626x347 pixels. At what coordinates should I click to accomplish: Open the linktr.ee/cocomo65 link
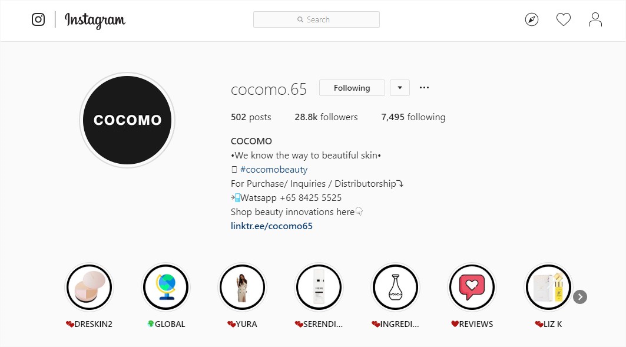(x=271, y=226)
